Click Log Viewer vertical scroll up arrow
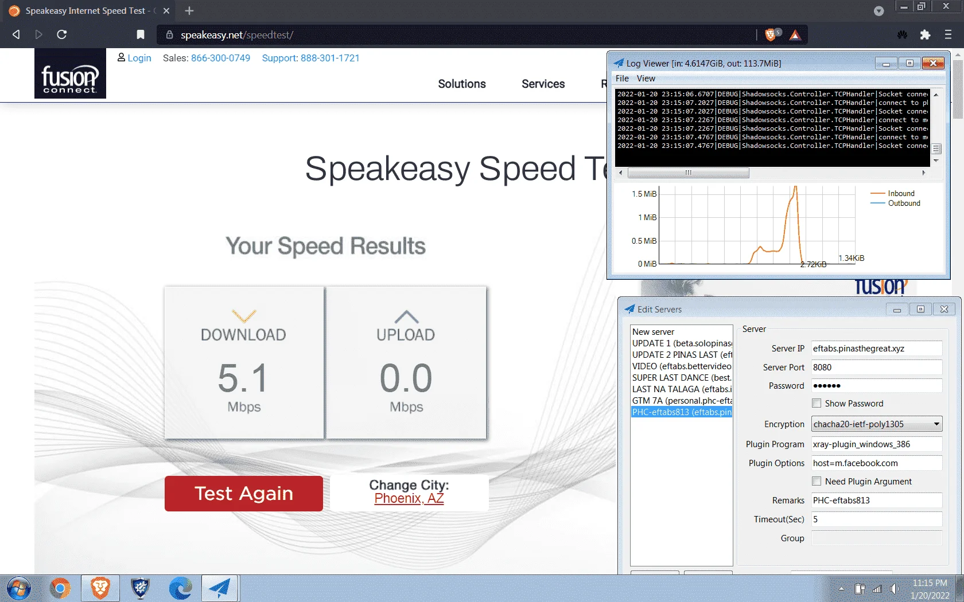Viewport: 964px width, 602px height. pos(936,95)
